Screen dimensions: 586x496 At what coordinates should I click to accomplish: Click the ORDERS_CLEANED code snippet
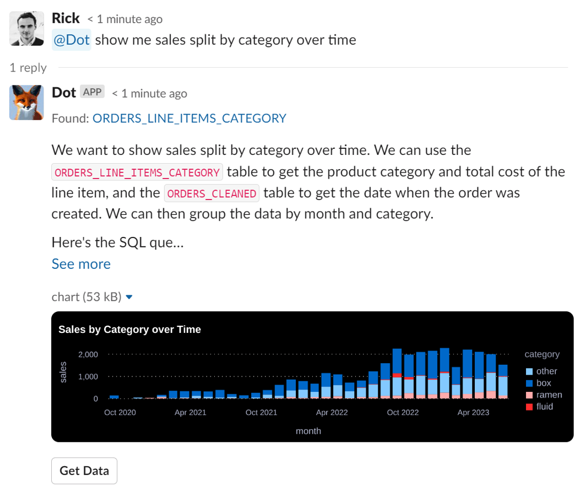211,193
